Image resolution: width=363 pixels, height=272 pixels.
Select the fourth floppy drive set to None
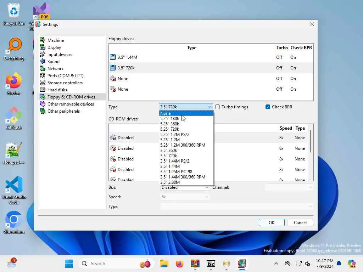click(x=211, y=89)
